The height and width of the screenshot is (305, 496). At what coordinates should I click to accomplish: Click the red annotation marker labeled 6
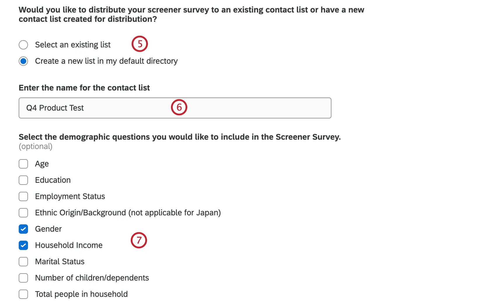pyautogui.click(x=179, y=107)
